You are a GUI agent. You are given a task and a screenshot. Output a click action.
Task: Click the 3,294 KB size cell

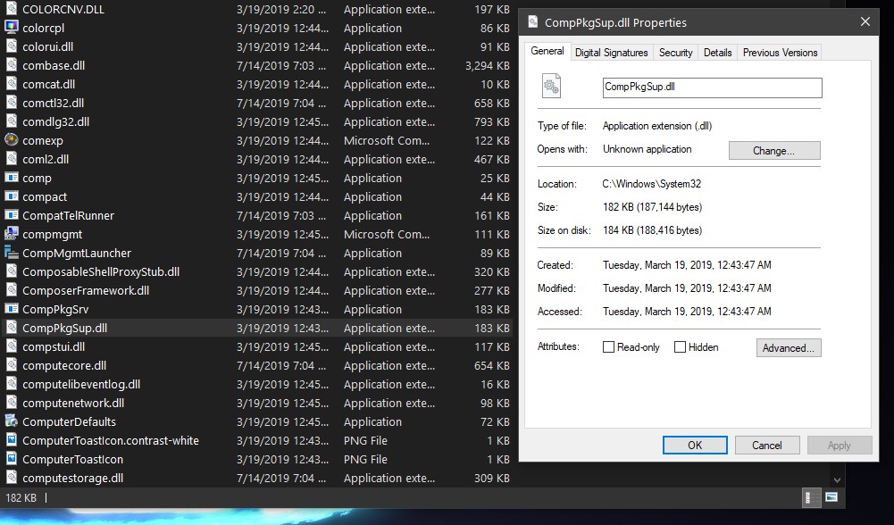coord(487,65)
